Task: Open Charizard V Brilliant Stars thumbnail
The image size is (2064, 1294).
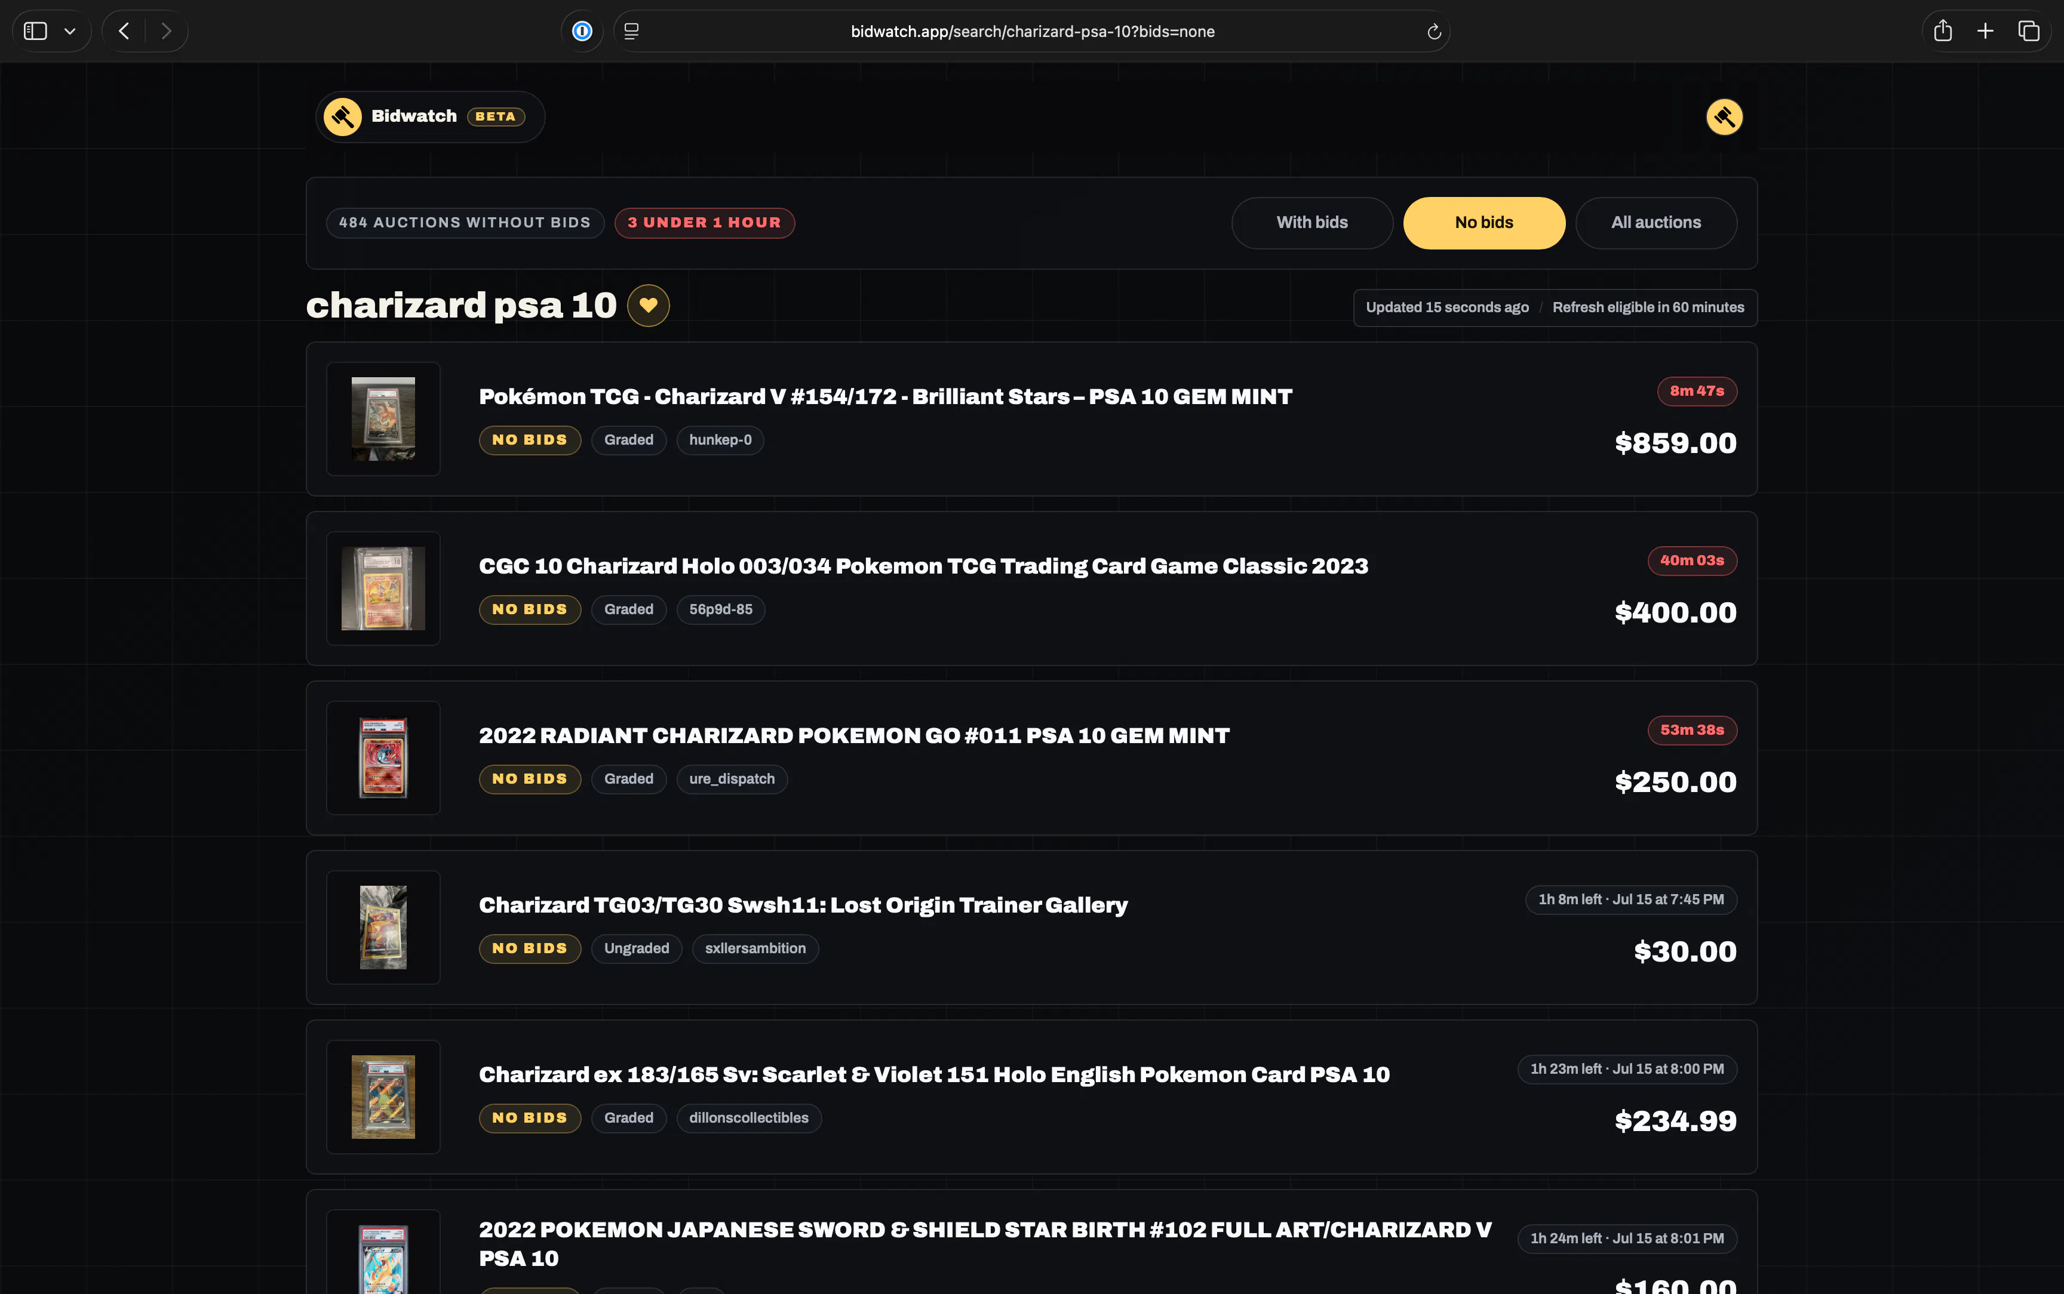Action: 383,418
